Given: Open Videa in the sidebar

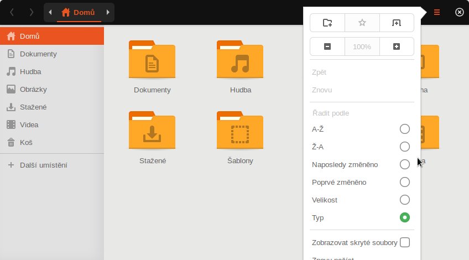Looking at the screenshot, I should (x=52, y=124).
